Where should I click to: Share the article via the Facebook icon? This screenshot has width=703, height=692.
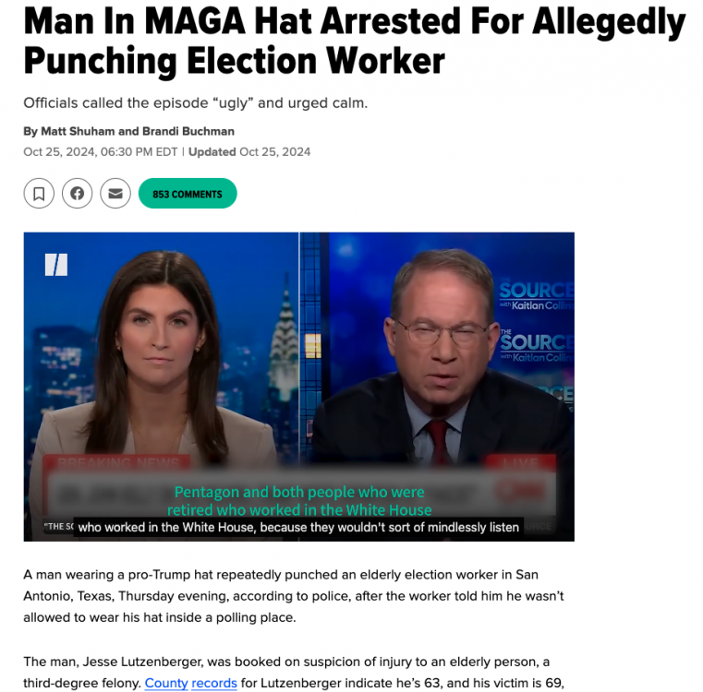tap(77, 194)
